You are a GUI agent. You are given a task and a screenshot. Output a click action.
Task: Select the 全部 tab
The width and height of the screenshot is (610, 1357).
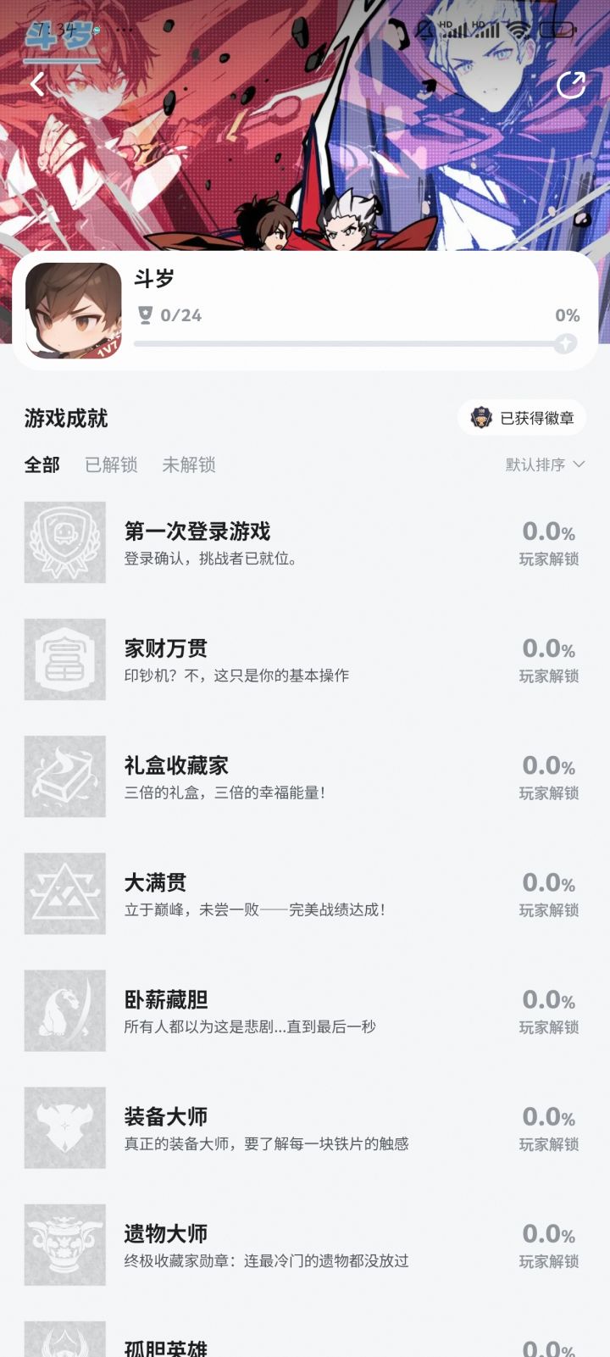tap(42, 464)
